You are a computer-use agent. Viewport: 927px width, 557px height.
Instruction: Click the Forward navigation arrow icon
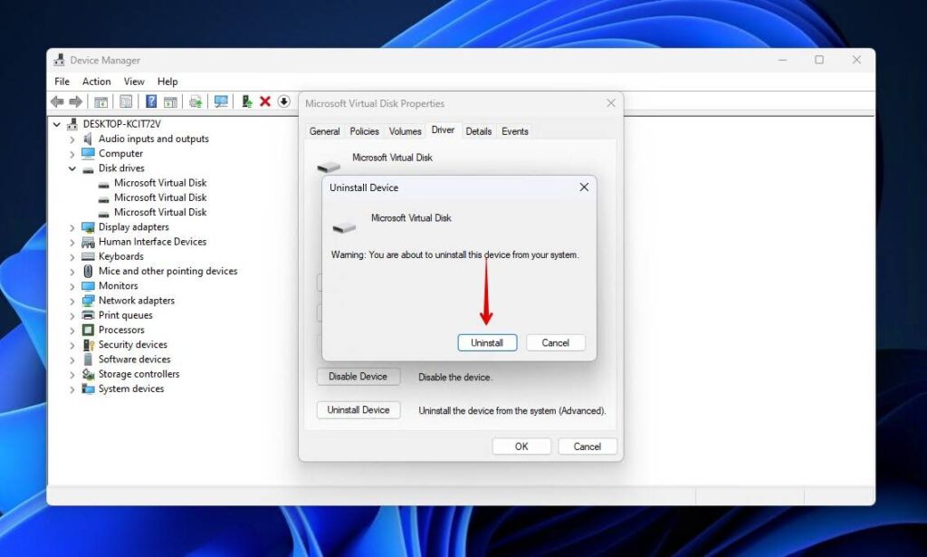[76, 101]
